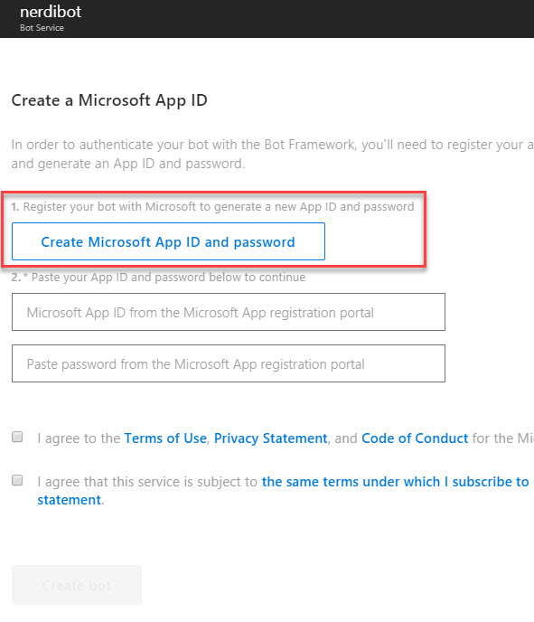Check the Terms of Use agreement checkbox

tap(17, 437)
